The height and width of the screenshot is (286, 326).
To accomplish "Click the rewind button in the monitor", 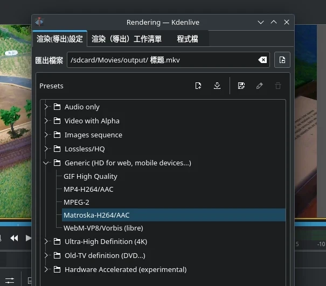I will [x=14, y=238].
